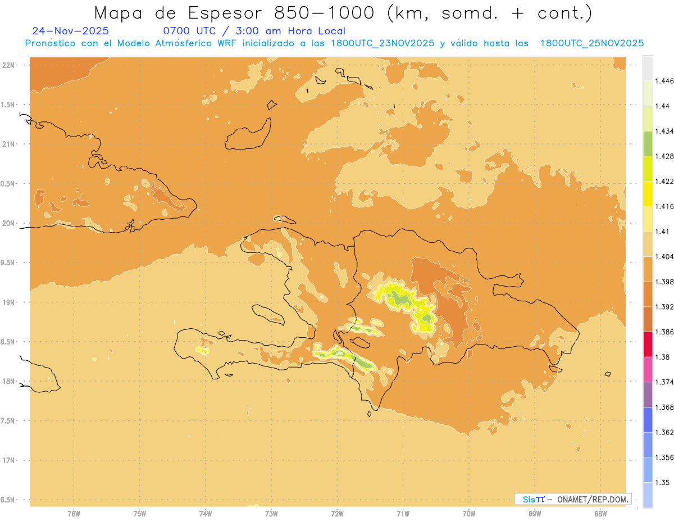Click the longitude label '73W'
Screen dimensions: 674x521
coord(271,514)
